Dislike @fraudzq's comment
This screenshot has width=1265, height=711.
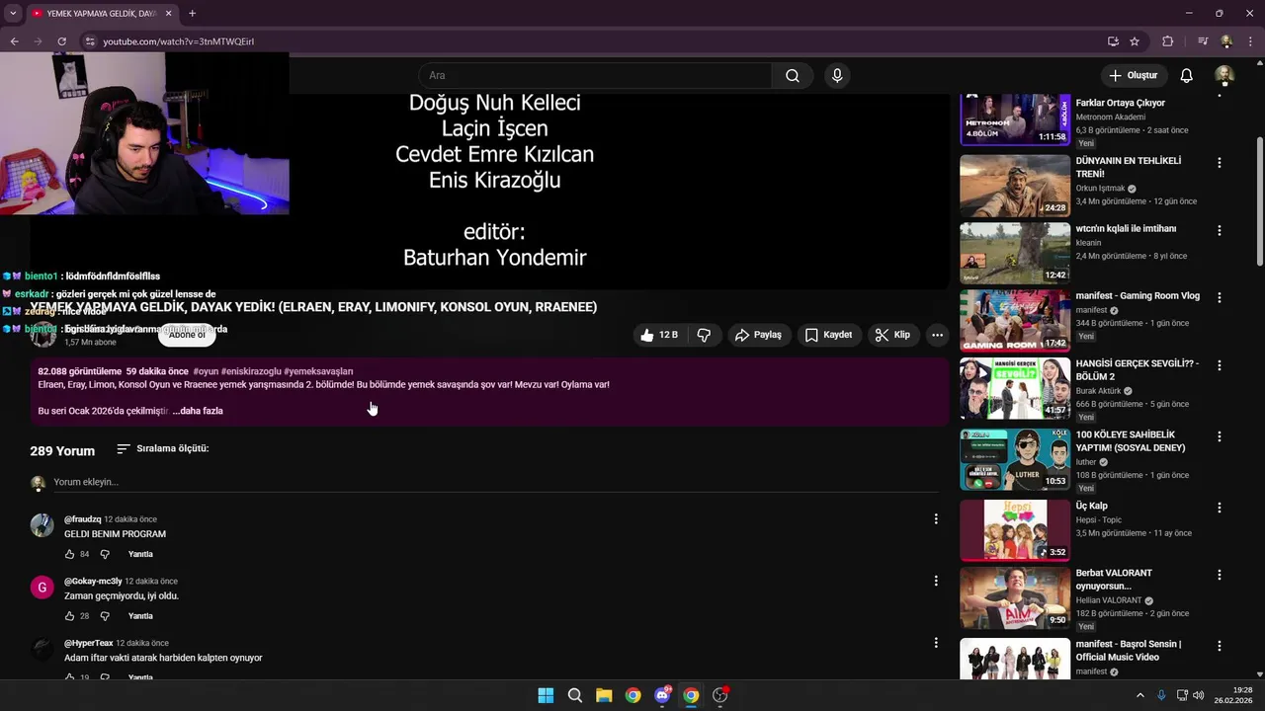coord(105,554)
